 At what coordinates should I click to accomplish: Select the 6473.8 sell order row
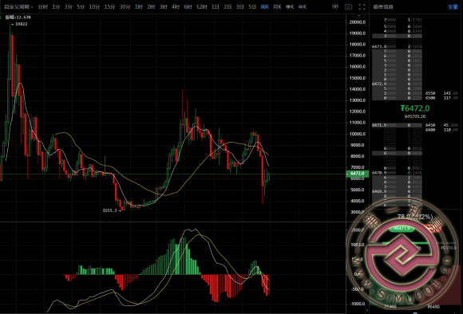coord(398,46)
